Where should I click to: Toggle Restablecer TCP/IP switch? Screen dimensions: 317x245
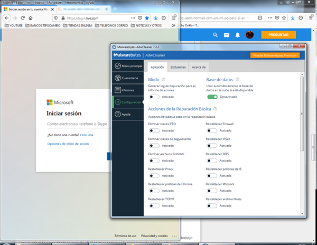click(x=154, y=206)
